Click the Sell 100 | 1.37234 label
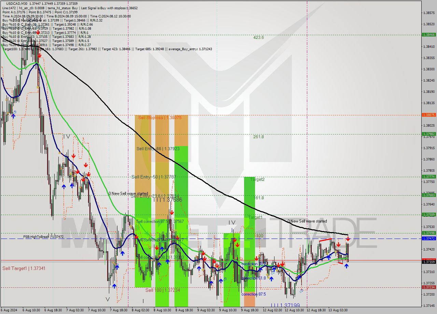The height and width of the screenshot is (314, 437). click(163, 290)
